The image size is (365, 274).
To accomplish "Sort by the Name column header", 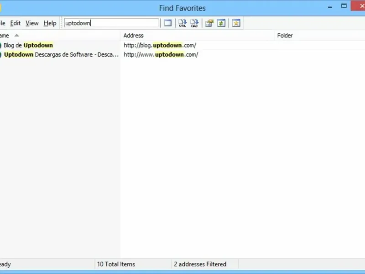I will pos(60,36).
